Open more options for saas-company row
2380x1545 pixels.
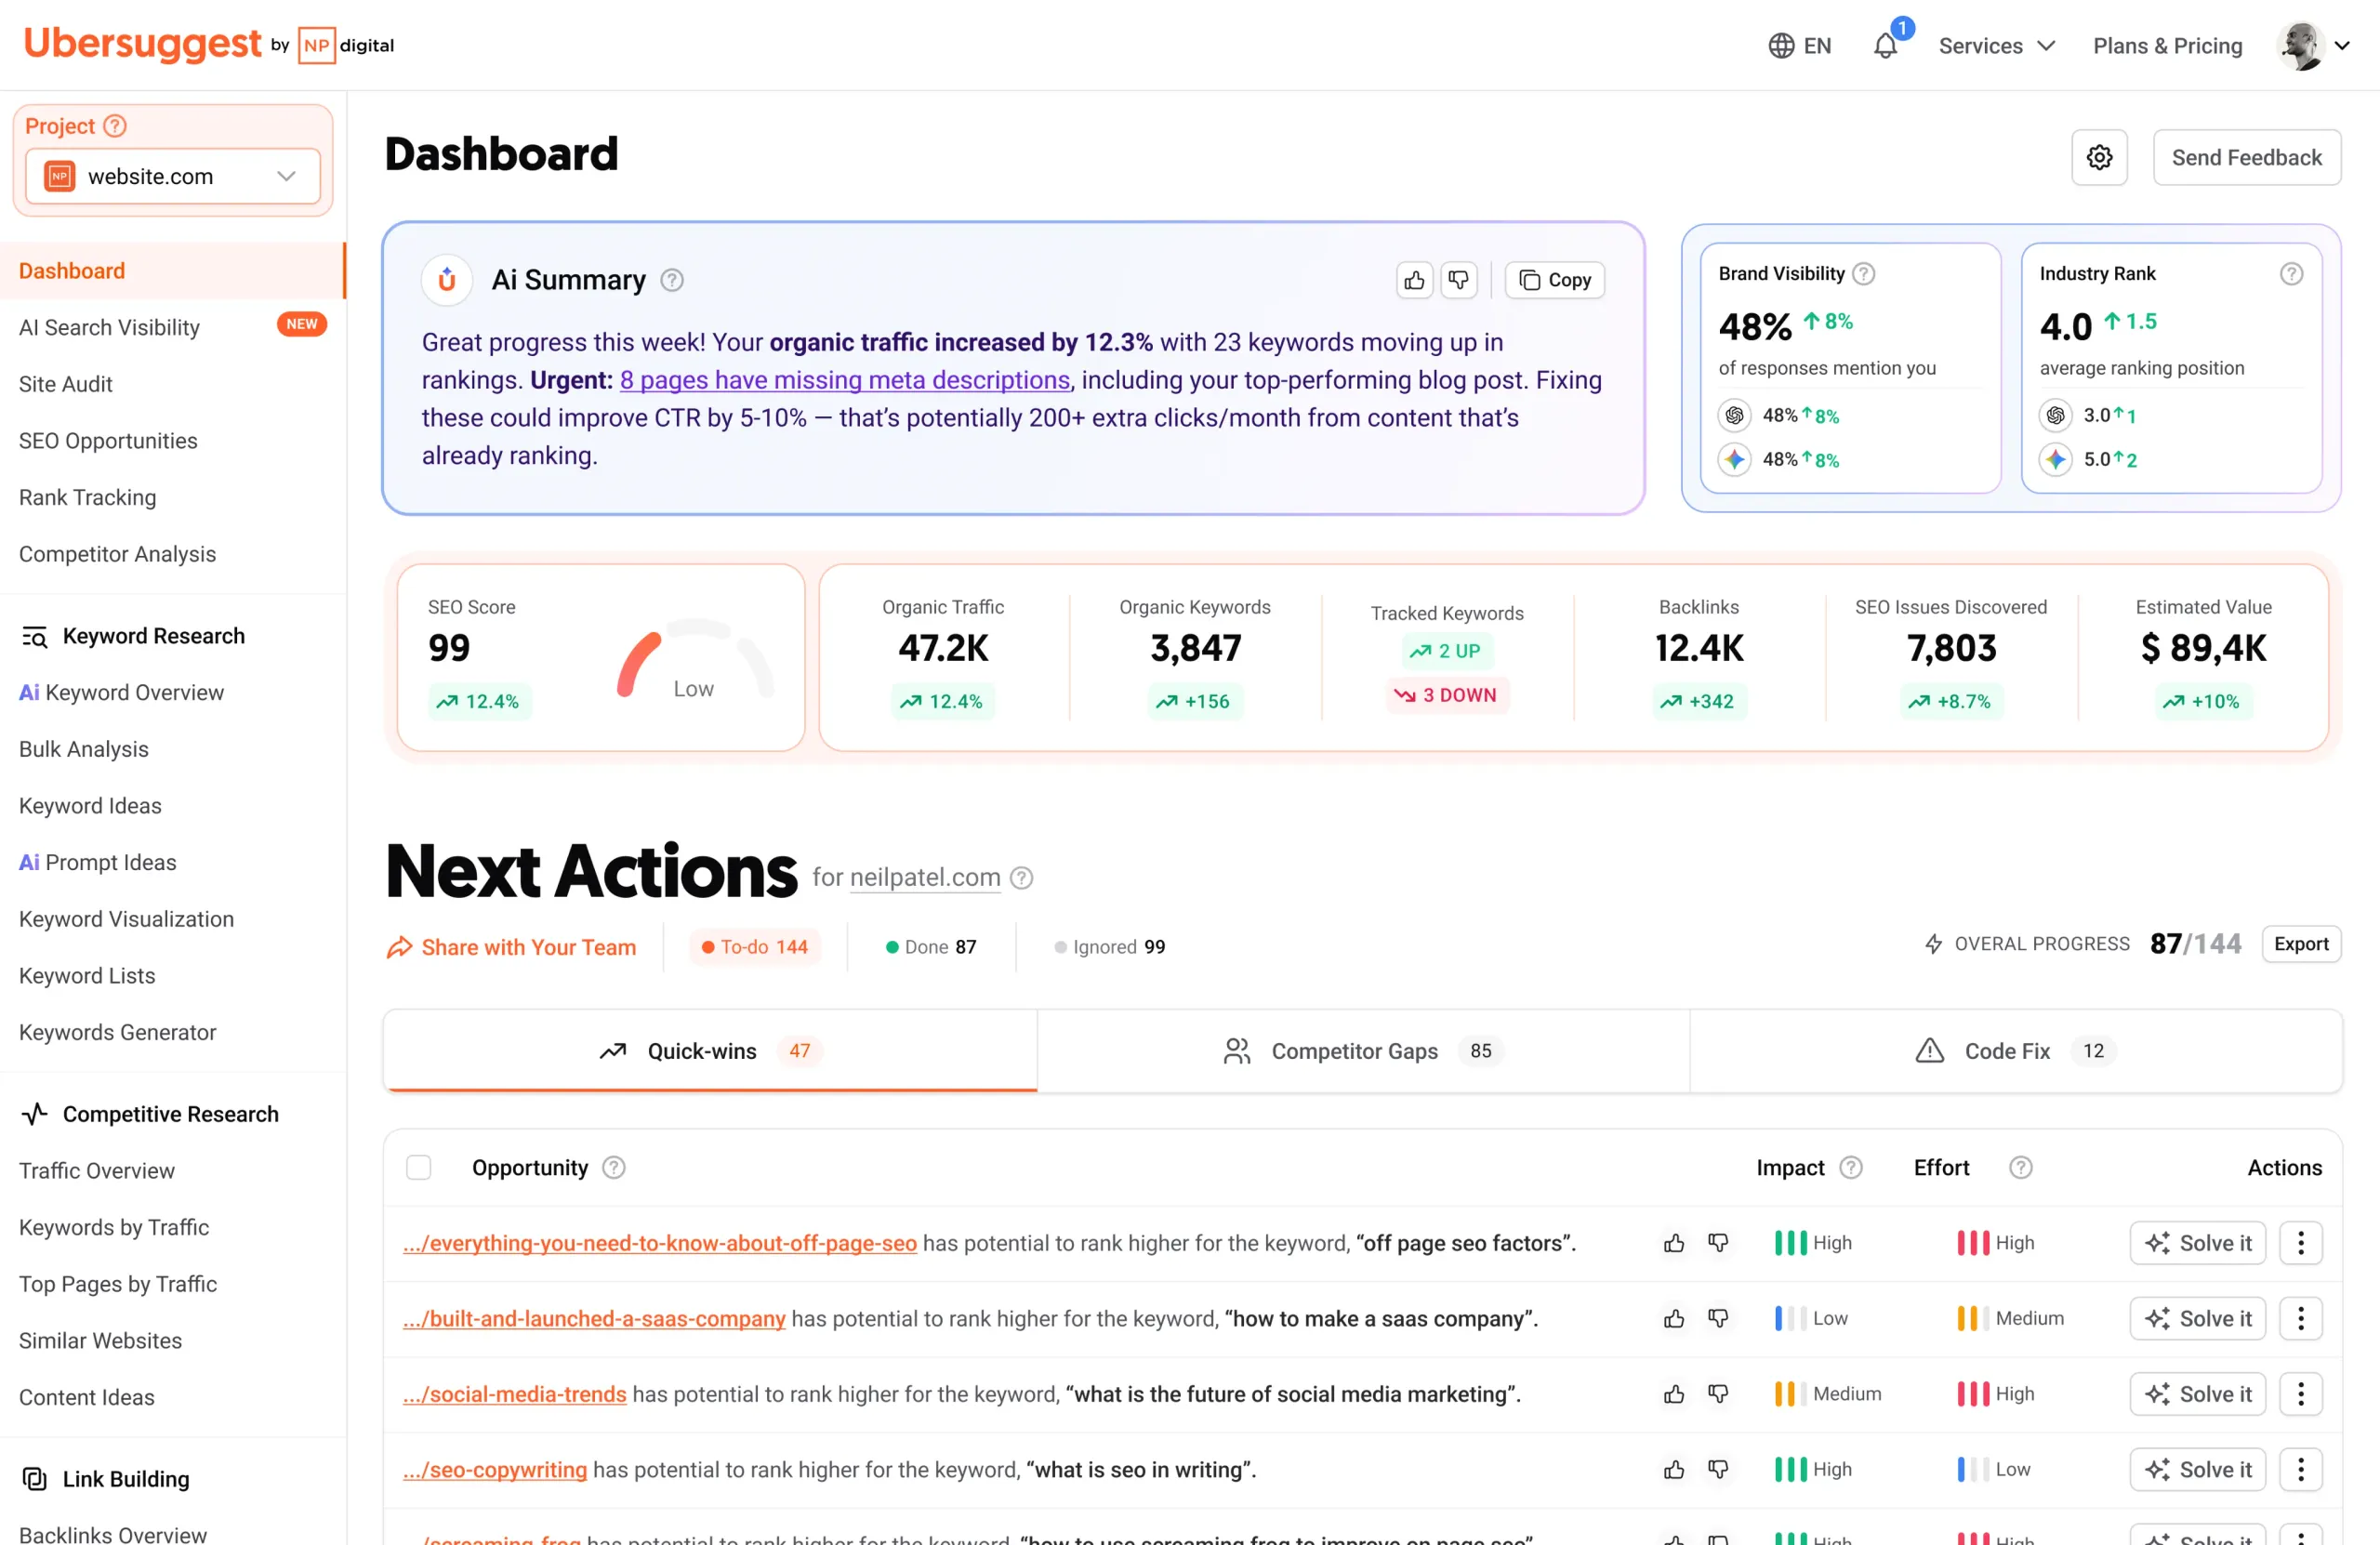pyautogui.click(x=2301, y=1319)
